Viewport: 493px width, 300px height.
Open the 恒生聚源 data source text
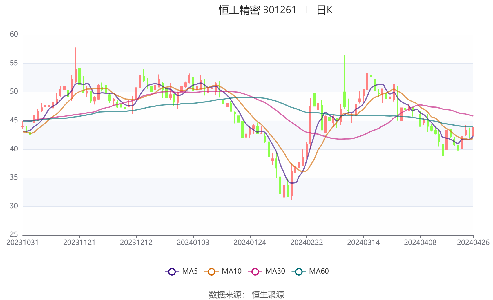[268, 295]
